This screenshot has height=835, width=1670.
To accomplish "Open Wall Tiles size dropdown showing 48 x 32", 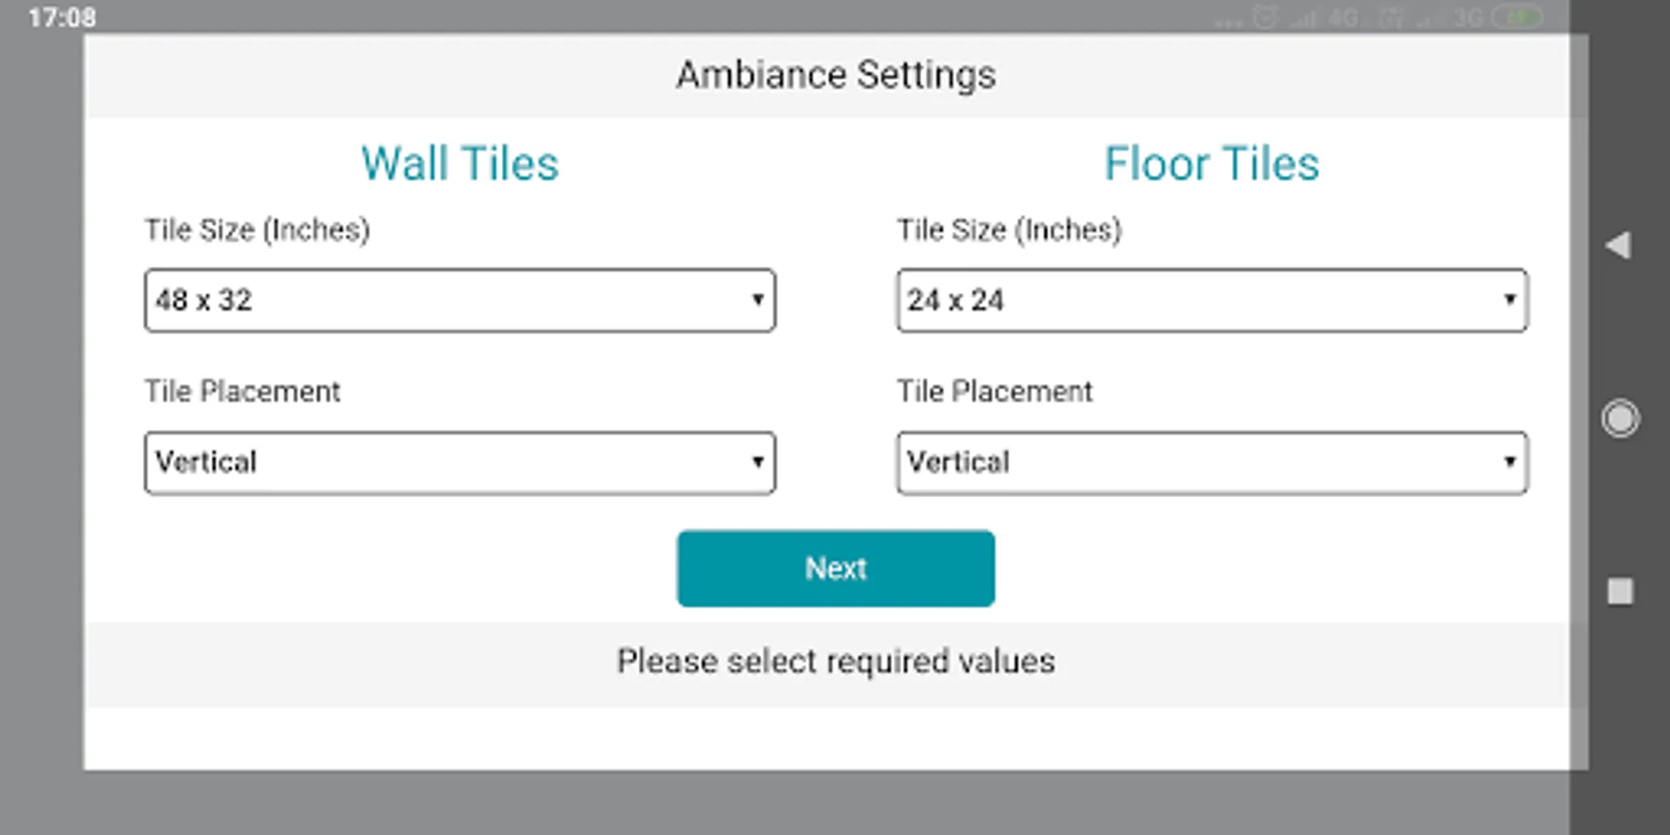I will 459,301.
